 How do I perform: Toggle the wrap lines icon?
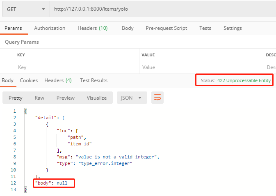tap(157, 98)
